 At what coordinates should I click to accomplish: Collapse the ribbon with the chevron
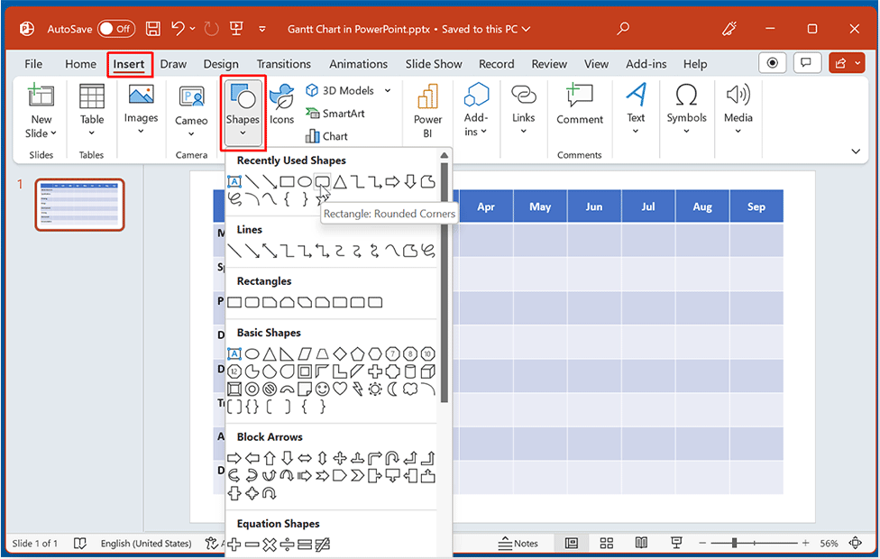point(856,151)
